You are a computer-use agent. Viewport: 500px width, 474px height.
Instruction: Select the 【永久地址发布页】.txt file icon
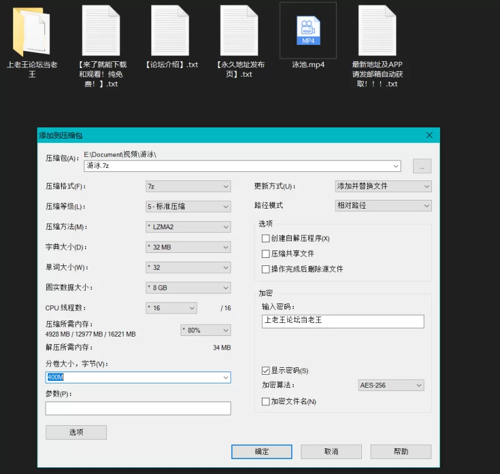pyautogui.click(x=239, y=31)
